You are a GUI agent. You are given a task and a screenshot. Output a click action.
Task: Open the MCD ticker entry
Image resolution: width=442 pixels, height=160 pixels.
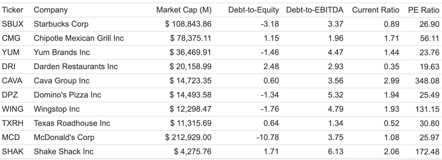coord(11,137)
